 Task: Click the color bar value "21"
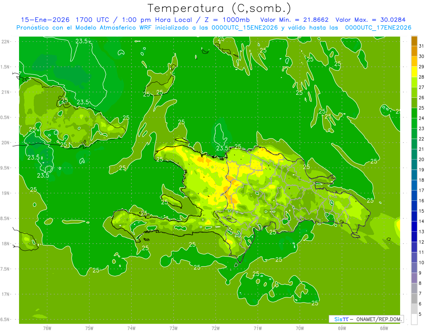(x=421, y=149)
